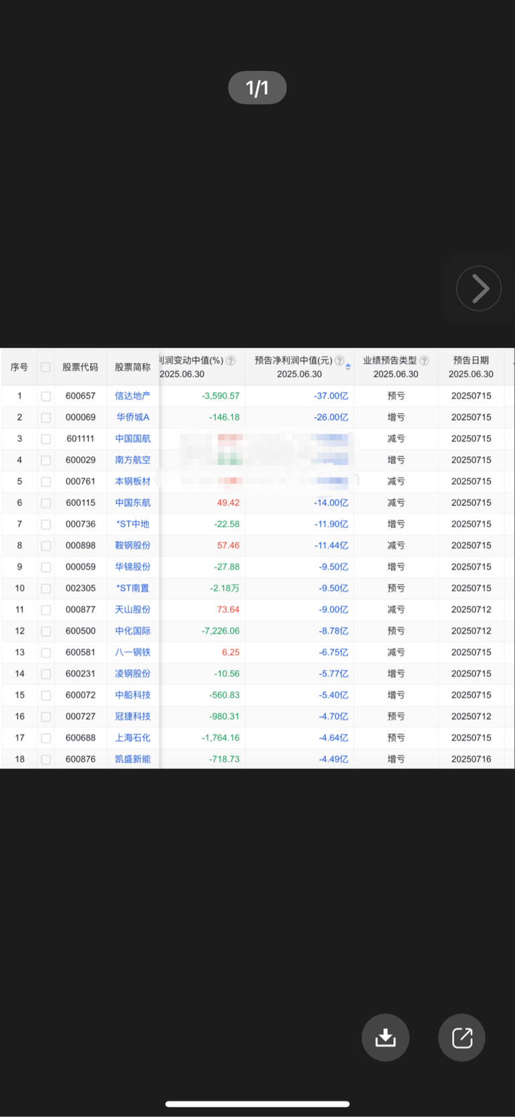This screenshot has width=515, height=1117.
Task: Select the -3,590.57 change value
Action: 221,396
